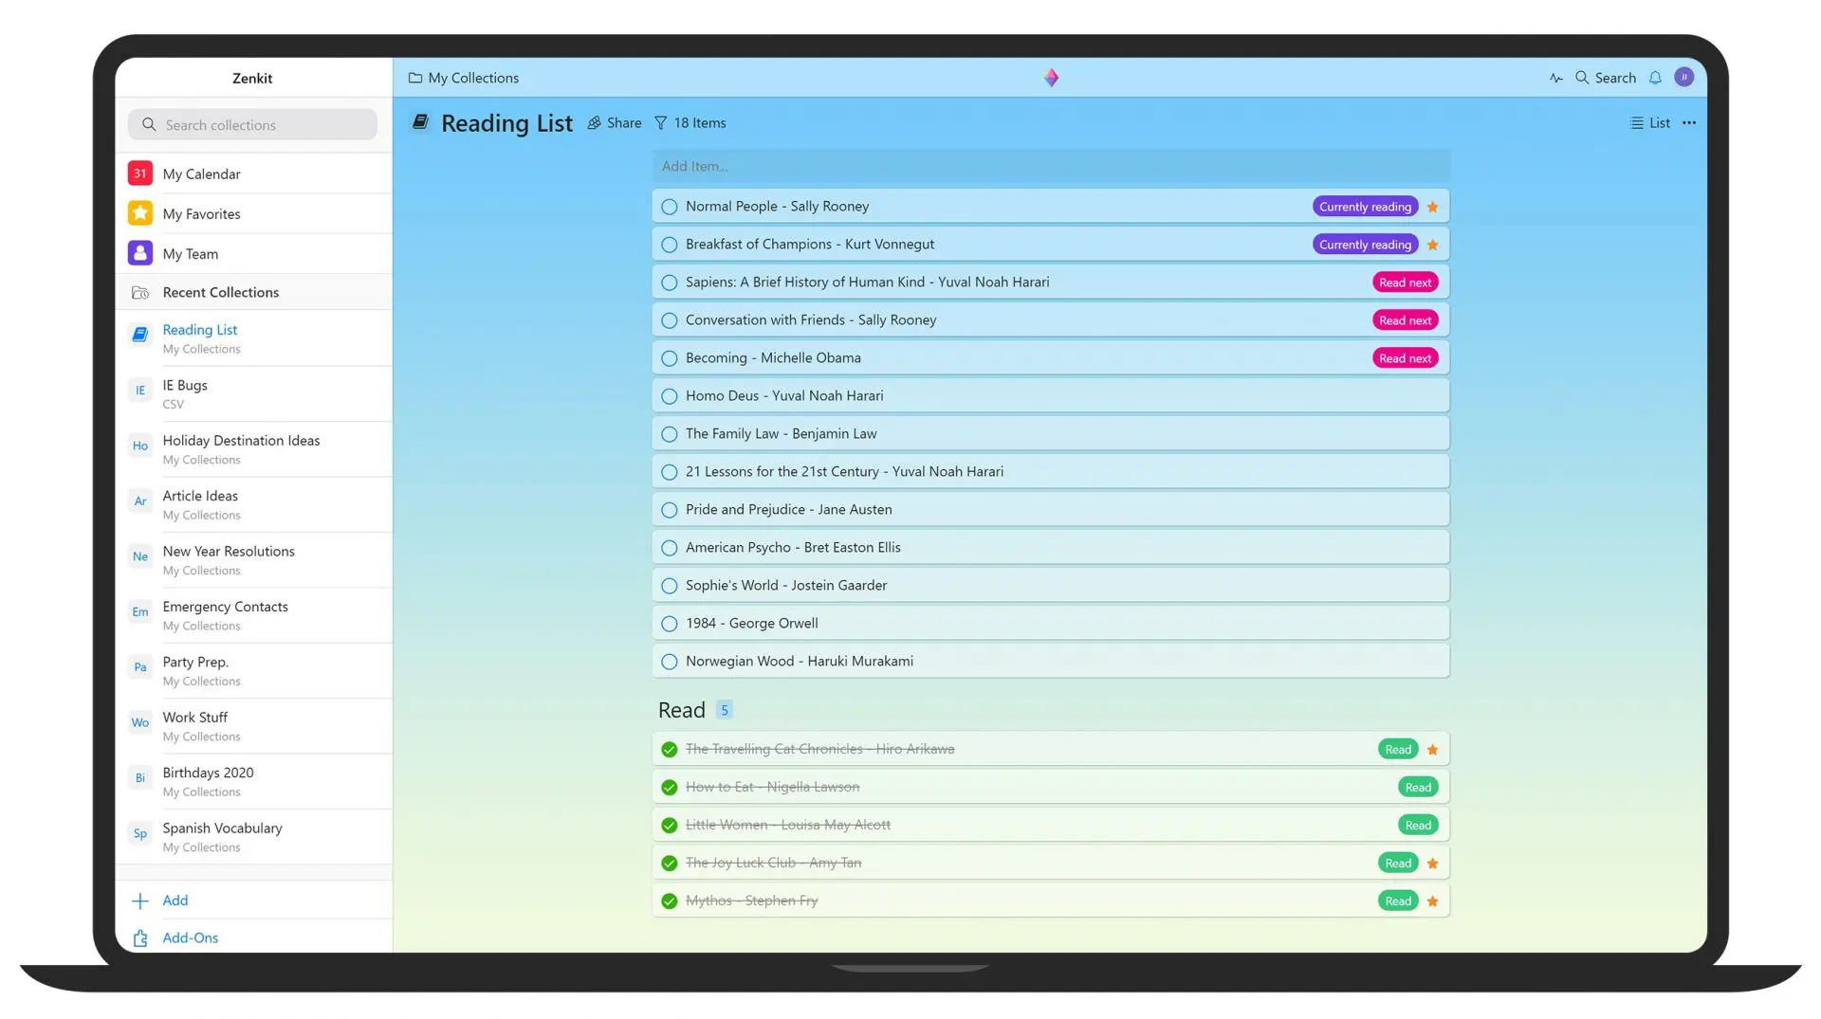Check the 1984 - George Orwell circle
Viewport: 1821px width, 1019px height.
click(670, 624)
